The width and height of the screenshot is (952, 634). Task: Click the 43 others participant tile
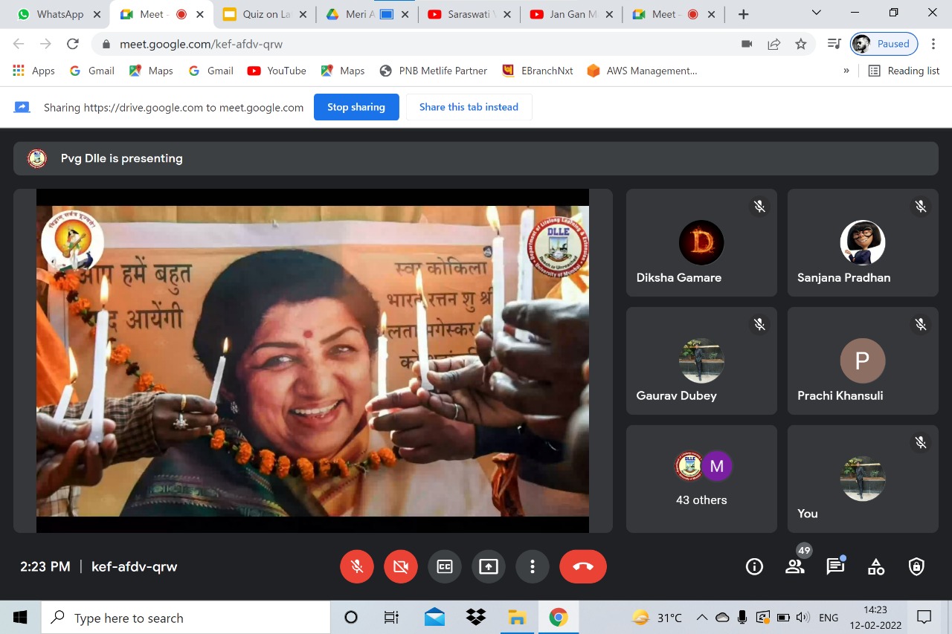701,479
